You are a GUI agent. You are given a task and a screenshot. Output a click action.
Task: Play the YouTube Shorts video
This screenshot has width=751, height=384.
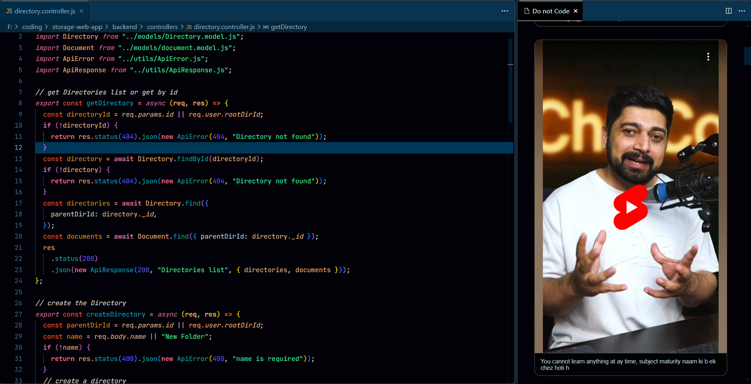click(631, 207)
